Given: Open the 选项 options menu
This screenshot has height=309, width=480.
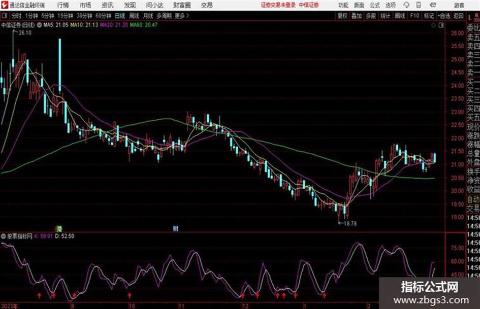Looking at the screenshot, I should tap(390, 5).
